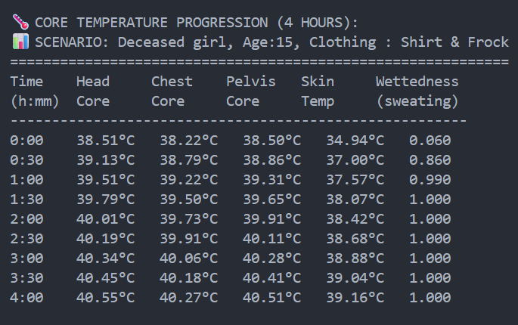Select the 0.990 wettedness value
Screen dimensions: 518x325
tap(430, 180)
